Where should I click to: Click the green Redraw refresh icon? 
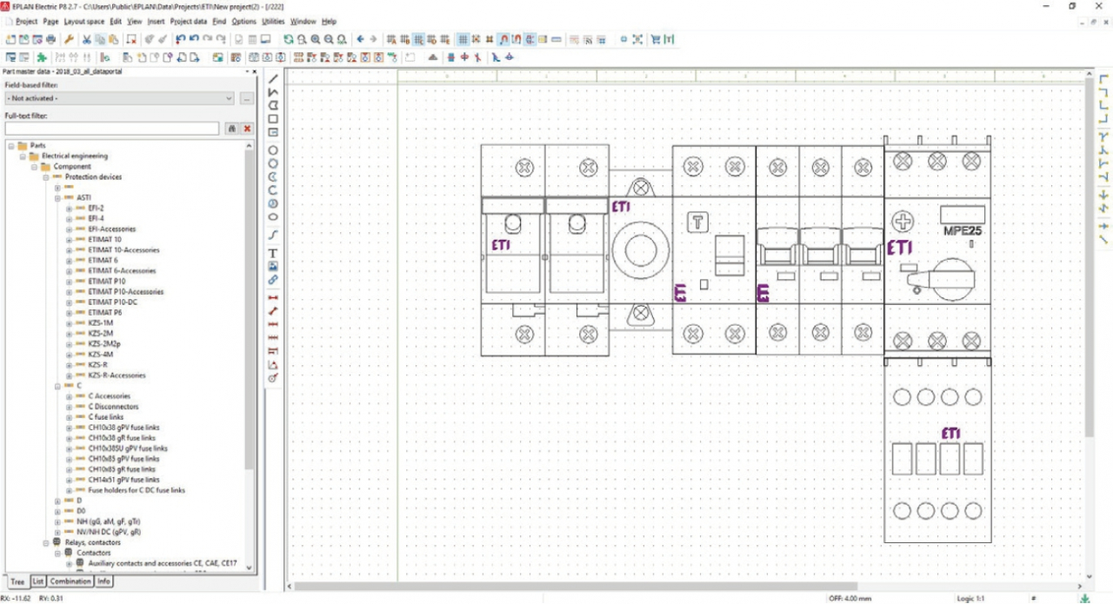click(288, 39)
